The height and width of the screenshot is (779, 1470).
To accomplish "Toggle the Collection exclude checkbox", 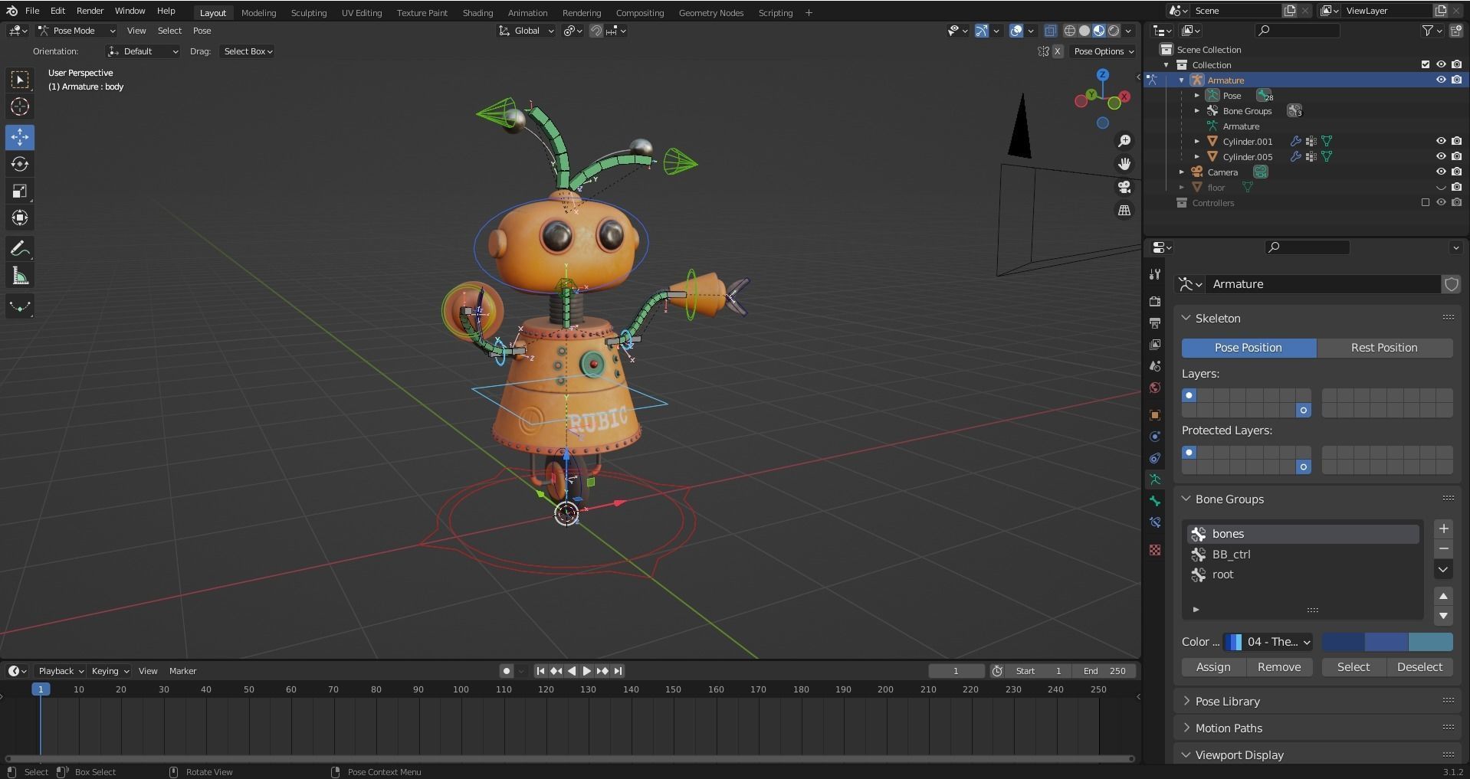I will pos(1426,65).
